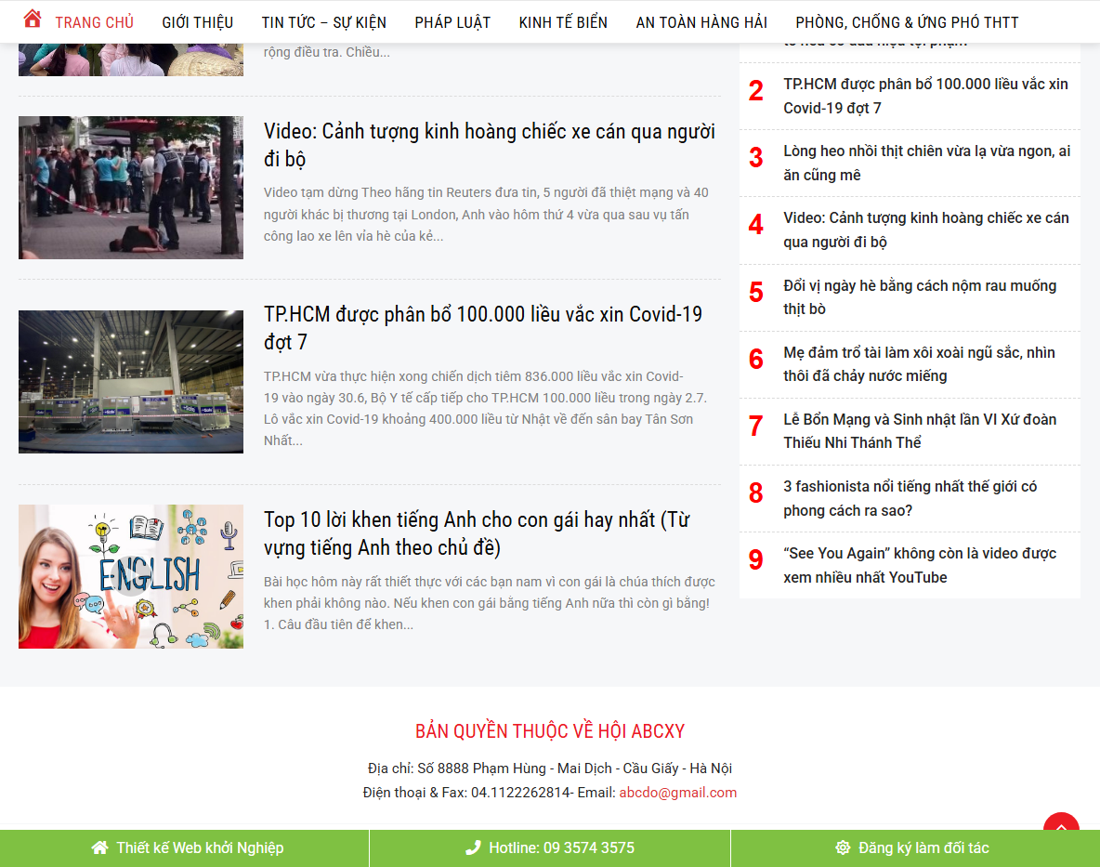Viewport: 1100px width, 867px height.
Task: Click the email link abcdo@gmail.com
Action: 677,792
